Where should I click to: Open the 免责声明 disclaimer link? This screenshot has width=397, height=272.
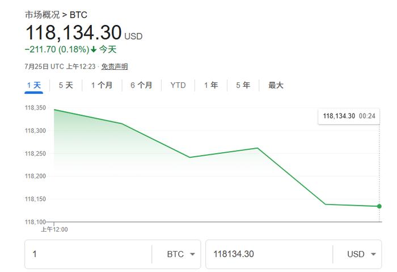click(115, 66)
